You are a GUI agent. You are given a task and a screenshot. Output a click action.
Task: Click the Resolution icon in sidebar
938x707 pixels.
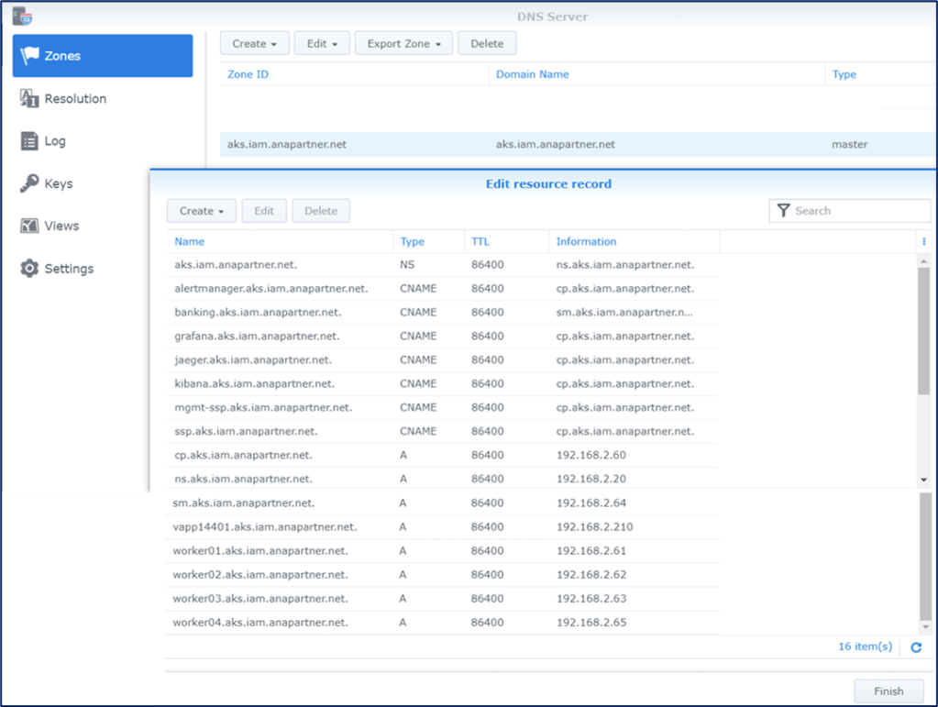click(29, 99)
